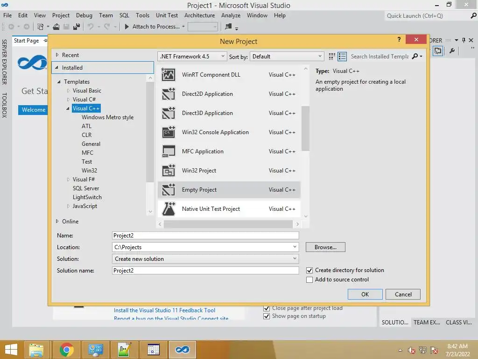Image resolution: width=478 pixels, height=359 pixels.
Task: Click the Undo toolbar icon
Action: [x=91, y=27]
